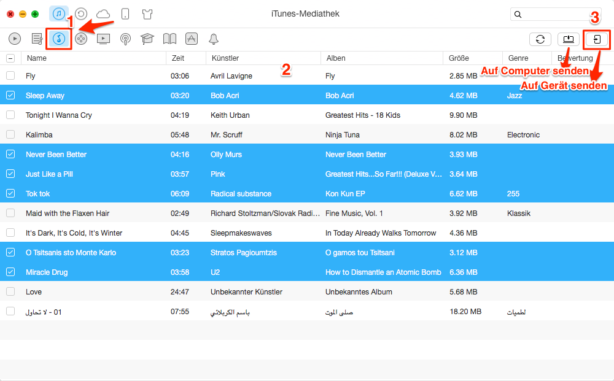
Task: Check the Maid with the Flaxen Hair checkbox
Action: (10, 213)
